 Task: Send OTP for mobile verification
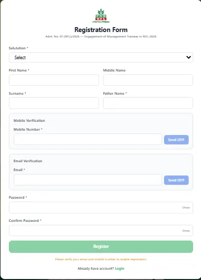pyautogui.click(x=176, y=140)
